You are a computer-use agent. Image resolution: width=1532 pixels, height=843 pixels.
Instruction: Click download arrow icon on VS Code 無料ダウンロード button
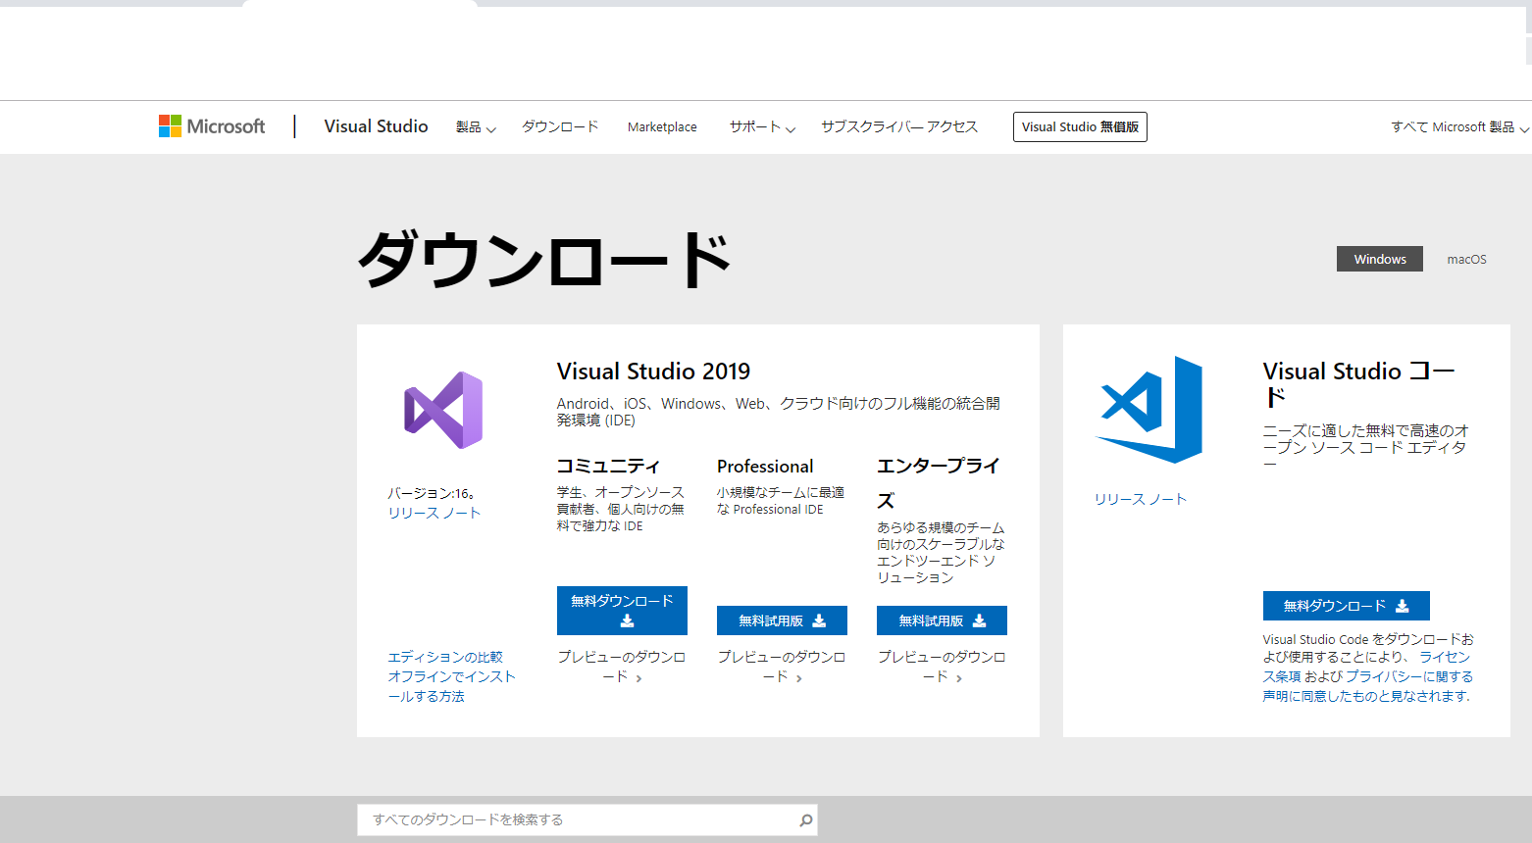click(1403, 606)
